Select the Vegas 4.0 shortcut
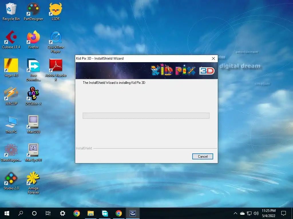This screenshot has width=293, height=219. point(11,68)
